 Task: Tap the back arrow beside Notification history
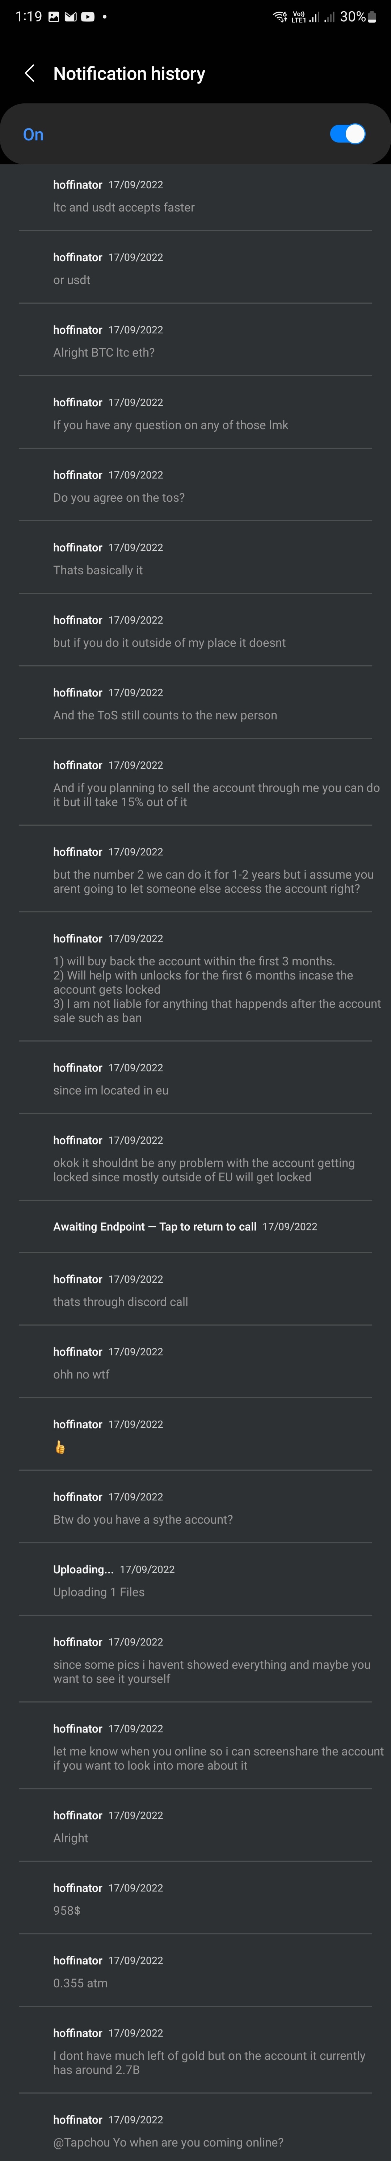click(30, 74)
